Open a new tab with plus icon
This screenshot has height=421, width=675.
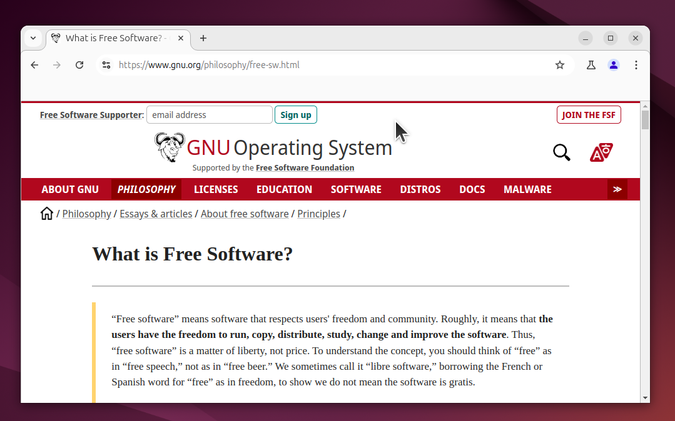203,38
